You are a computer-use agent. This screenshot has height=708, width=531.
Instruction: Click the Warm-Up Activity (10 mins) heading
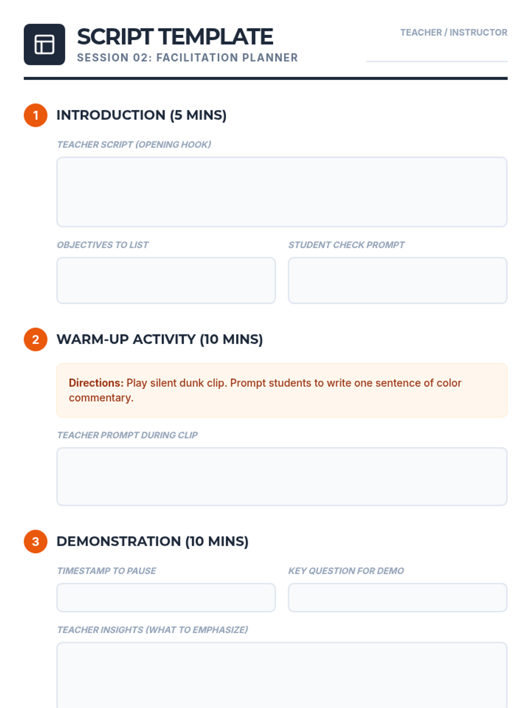click(x=160, y=339)
